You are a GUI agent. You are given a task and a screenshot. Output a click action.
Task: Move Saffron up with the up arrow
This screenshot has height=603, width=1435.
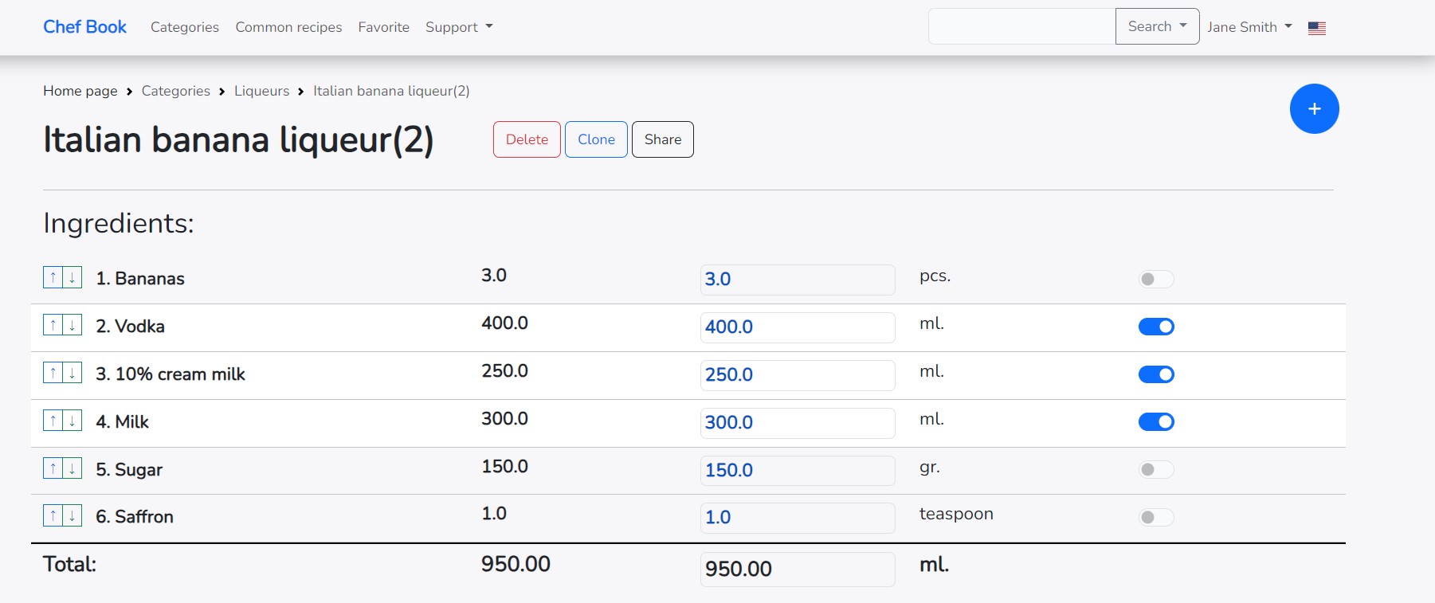(53, 516)
